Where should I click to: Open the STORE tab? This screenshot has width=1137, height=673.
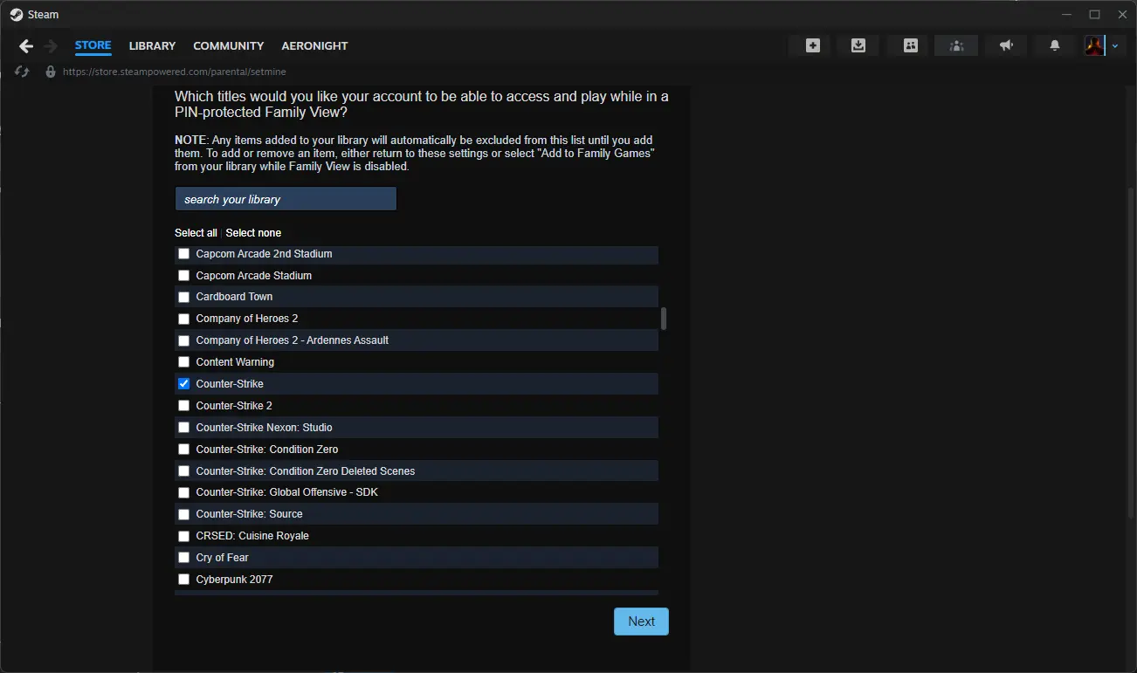point(93,45)
